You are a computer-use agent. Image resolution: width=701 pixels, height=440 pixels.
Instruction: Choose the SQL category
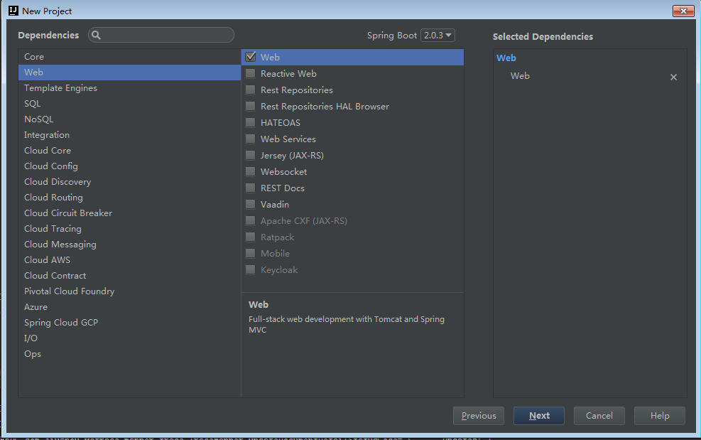[x=130, y=103]
